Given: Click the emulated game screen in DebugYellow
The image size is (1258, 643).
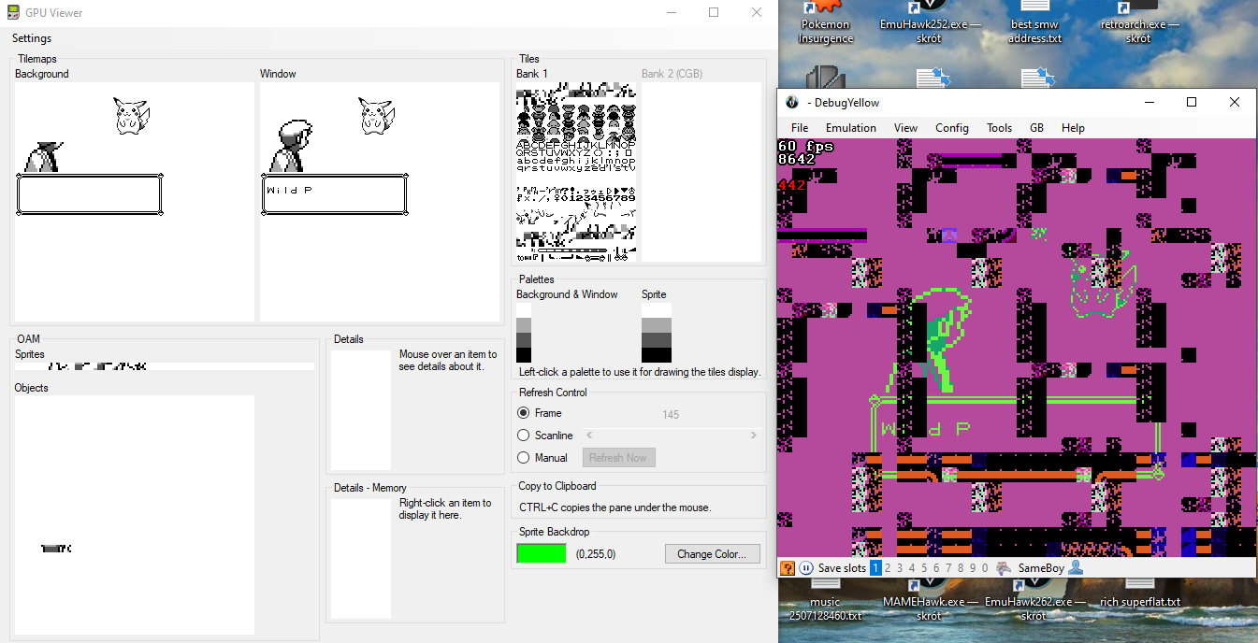Looking at the screenshot, I should click(1018, 348).
